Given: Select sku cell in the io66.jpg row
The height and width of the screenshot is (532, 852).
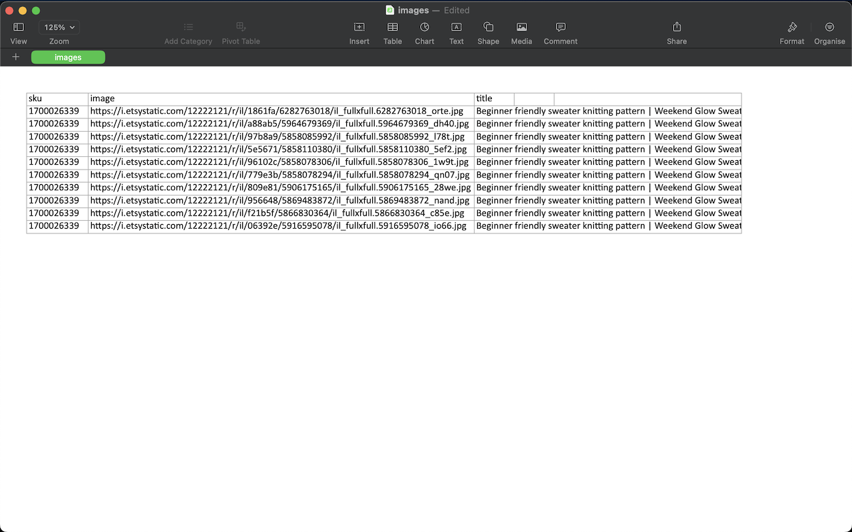Looking at the screenshot, I should click(x=57, y=226).
